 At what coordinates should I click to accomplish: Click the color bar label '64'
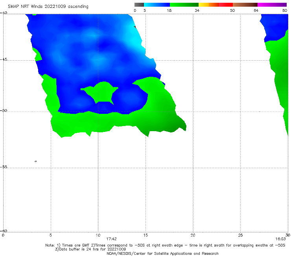[256, 11]
